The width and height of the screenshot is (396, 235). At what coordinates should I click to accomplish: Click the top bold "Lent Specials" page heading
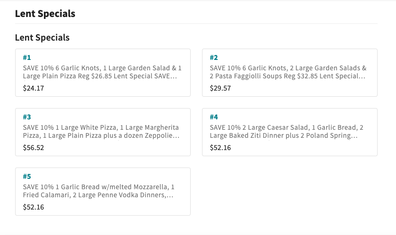coord(45,14)
